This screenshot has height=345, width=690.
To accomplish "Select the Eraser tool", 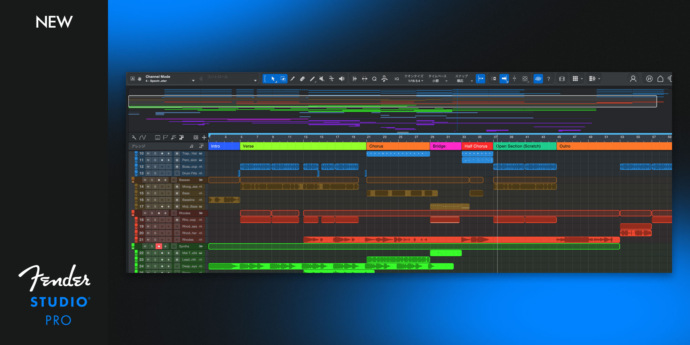I will (x=302, y=79).
